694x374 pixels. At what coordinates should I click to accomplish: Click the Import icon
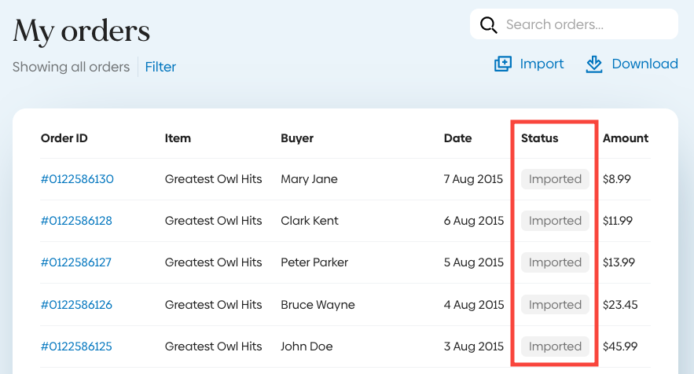pos(503,64)
